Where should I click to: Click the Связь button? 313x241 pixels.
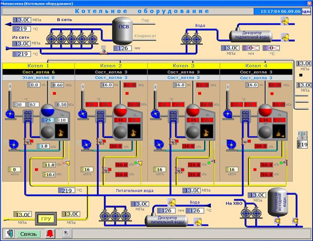[29, 234]
